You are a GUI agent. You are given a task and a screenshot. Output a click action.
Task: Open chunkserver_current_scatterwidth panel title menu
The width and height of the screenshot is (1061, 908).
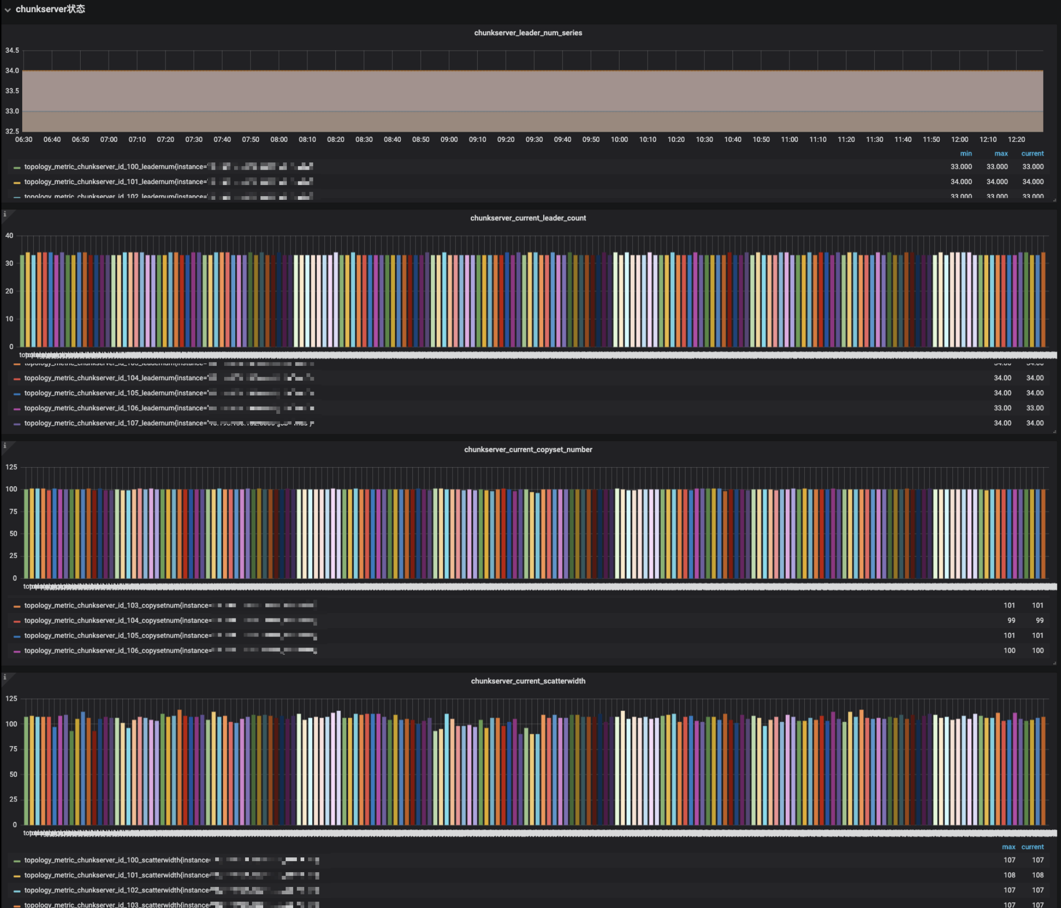pos(528,681)
